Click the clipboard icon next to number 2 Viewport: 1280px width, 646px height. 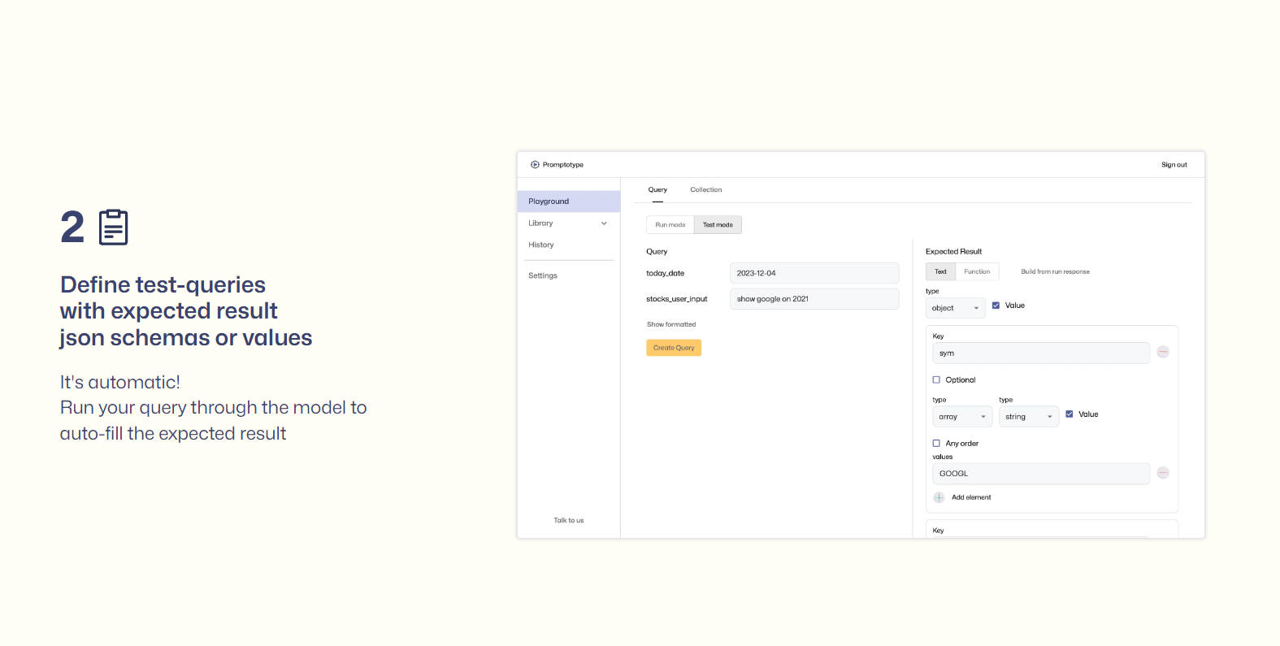(x=113, y=228)
